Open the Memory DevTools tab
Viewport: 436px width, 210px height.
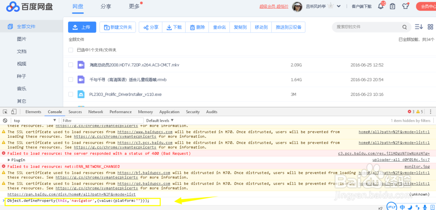[x=146, y=112]
